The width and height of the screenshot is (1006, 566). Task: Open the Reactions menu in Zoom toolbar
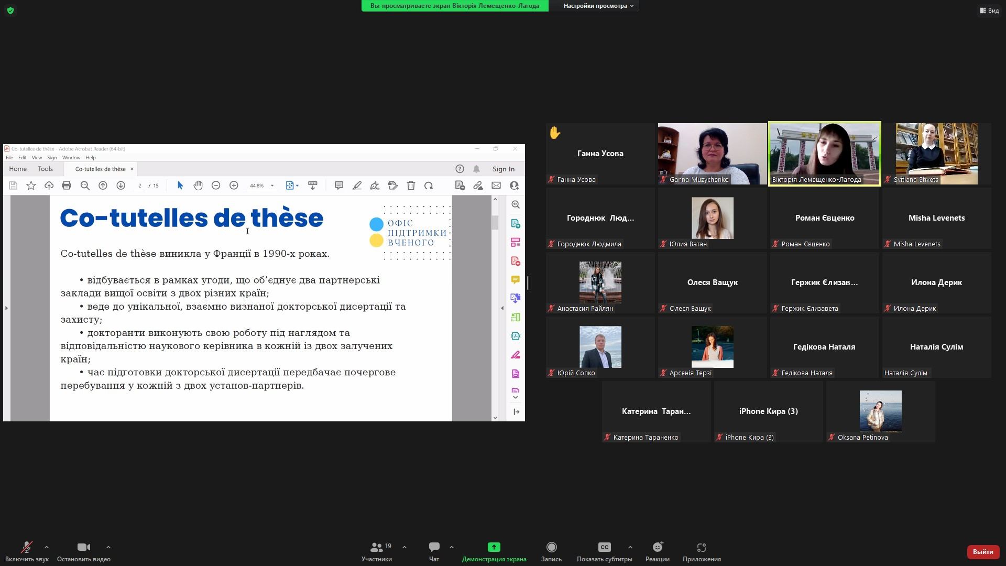coord(657,548)
